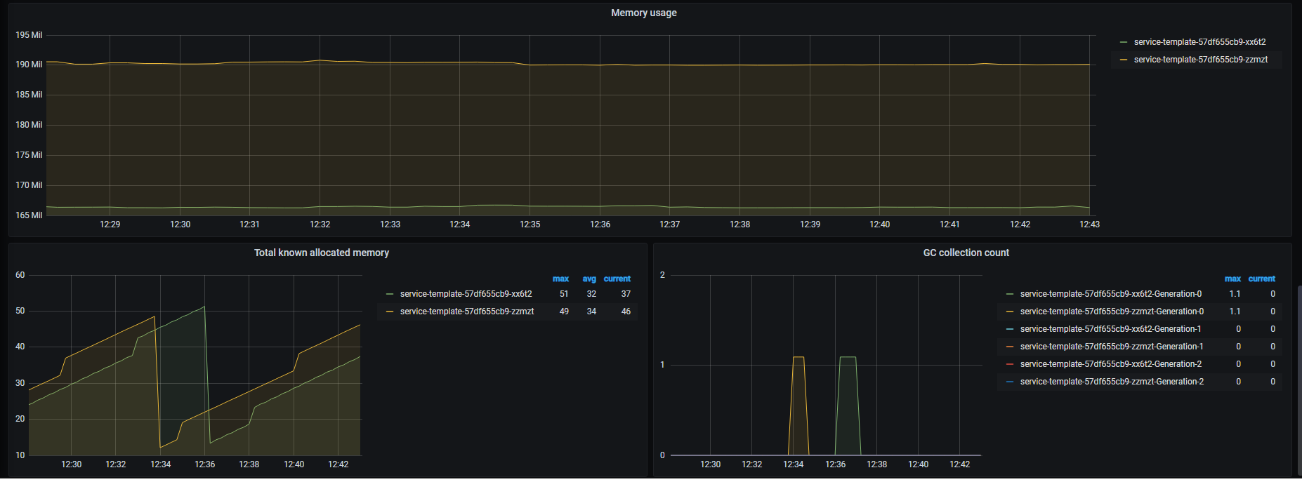The image size is (1302, 482).
Task: Click green color swatch of xx6t2 in Memory usage legend
Action: pyautogui.click(x=1124, y=42)
